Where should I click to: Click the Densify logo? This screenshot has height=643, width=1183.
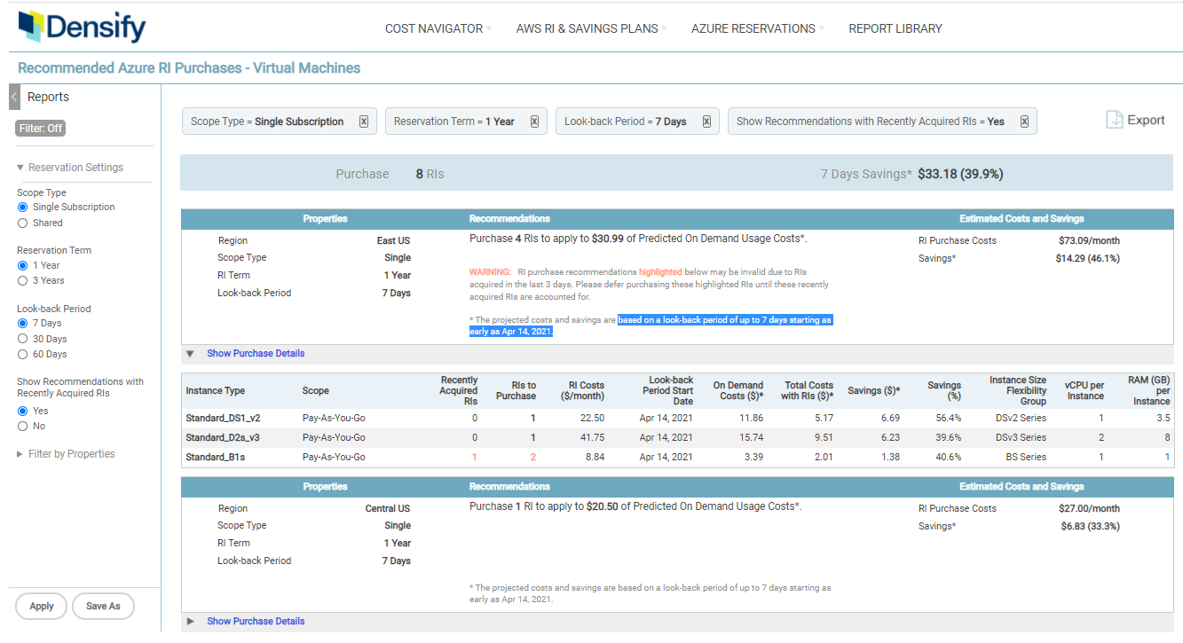point(82,27)
